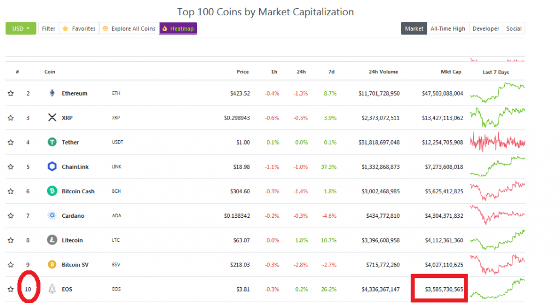560x303 pixels.
Task: Open the Bitcoin Cash coin link
Action: click(78, 192)
